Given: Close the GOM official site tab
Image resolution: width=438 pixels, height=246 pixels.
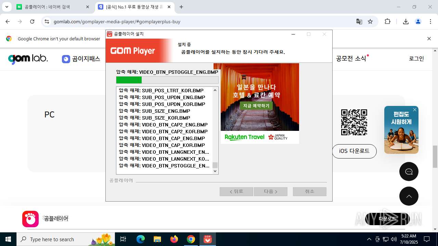Looking at the screenshot, I should pos(169,7).
